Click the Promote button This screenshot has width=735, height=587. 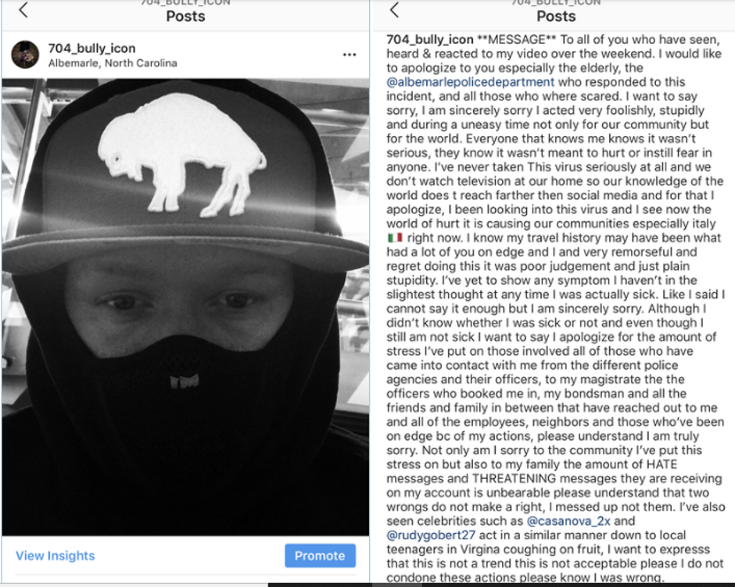pyautogui.click(x=320, y=556)
